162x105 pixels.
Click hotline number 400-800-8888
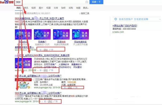coord(129,29)
